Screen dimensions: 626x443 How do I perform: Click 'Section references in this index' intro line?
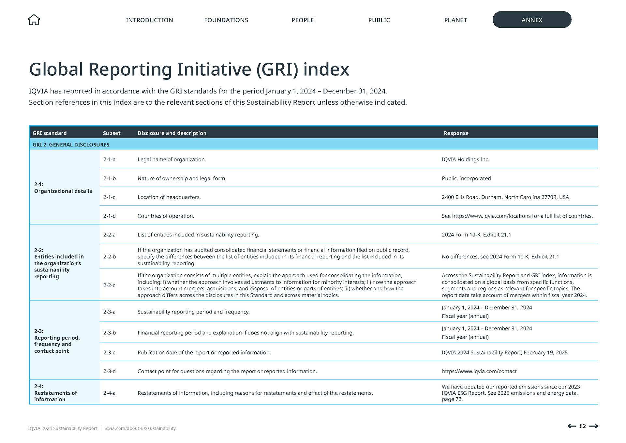click(x=218, y=102)
